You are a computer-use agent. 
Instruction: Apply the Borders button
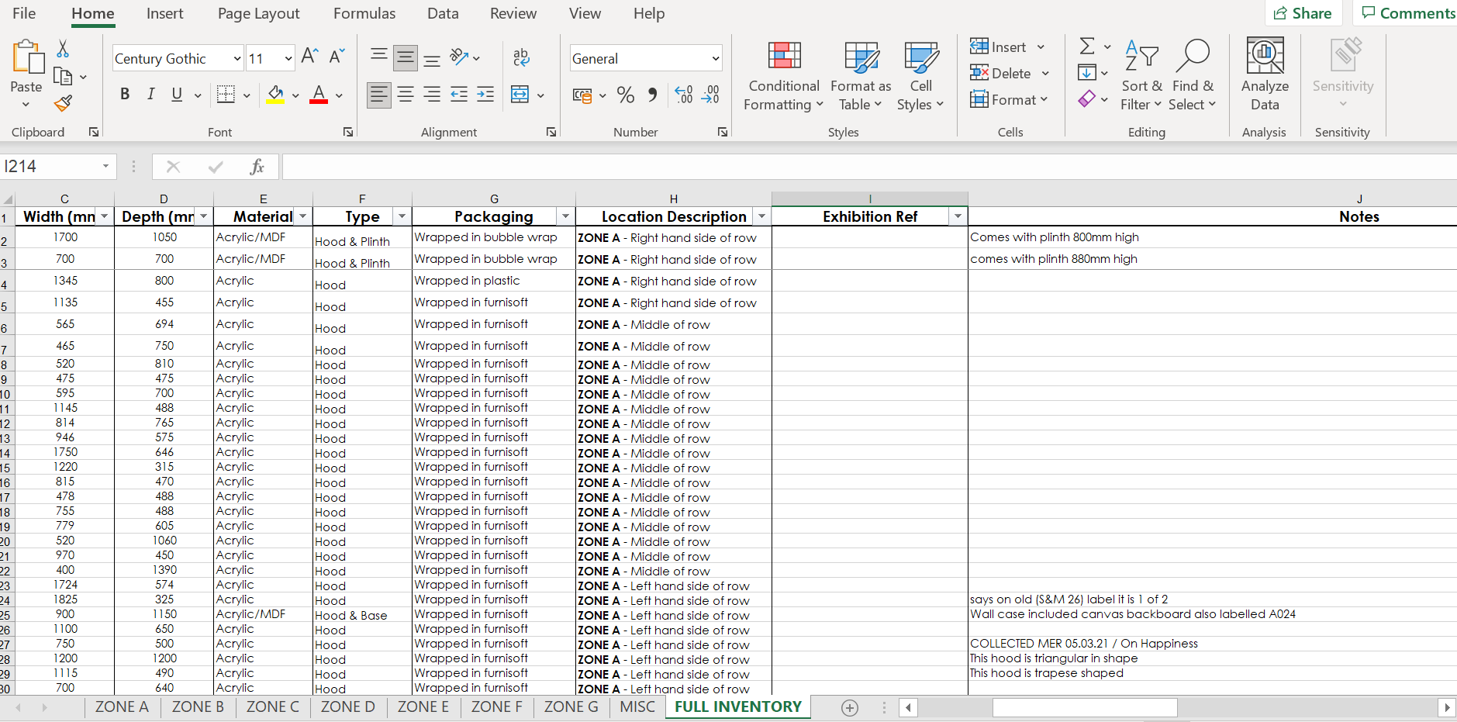pyautogui.click(x=226, y=95)
